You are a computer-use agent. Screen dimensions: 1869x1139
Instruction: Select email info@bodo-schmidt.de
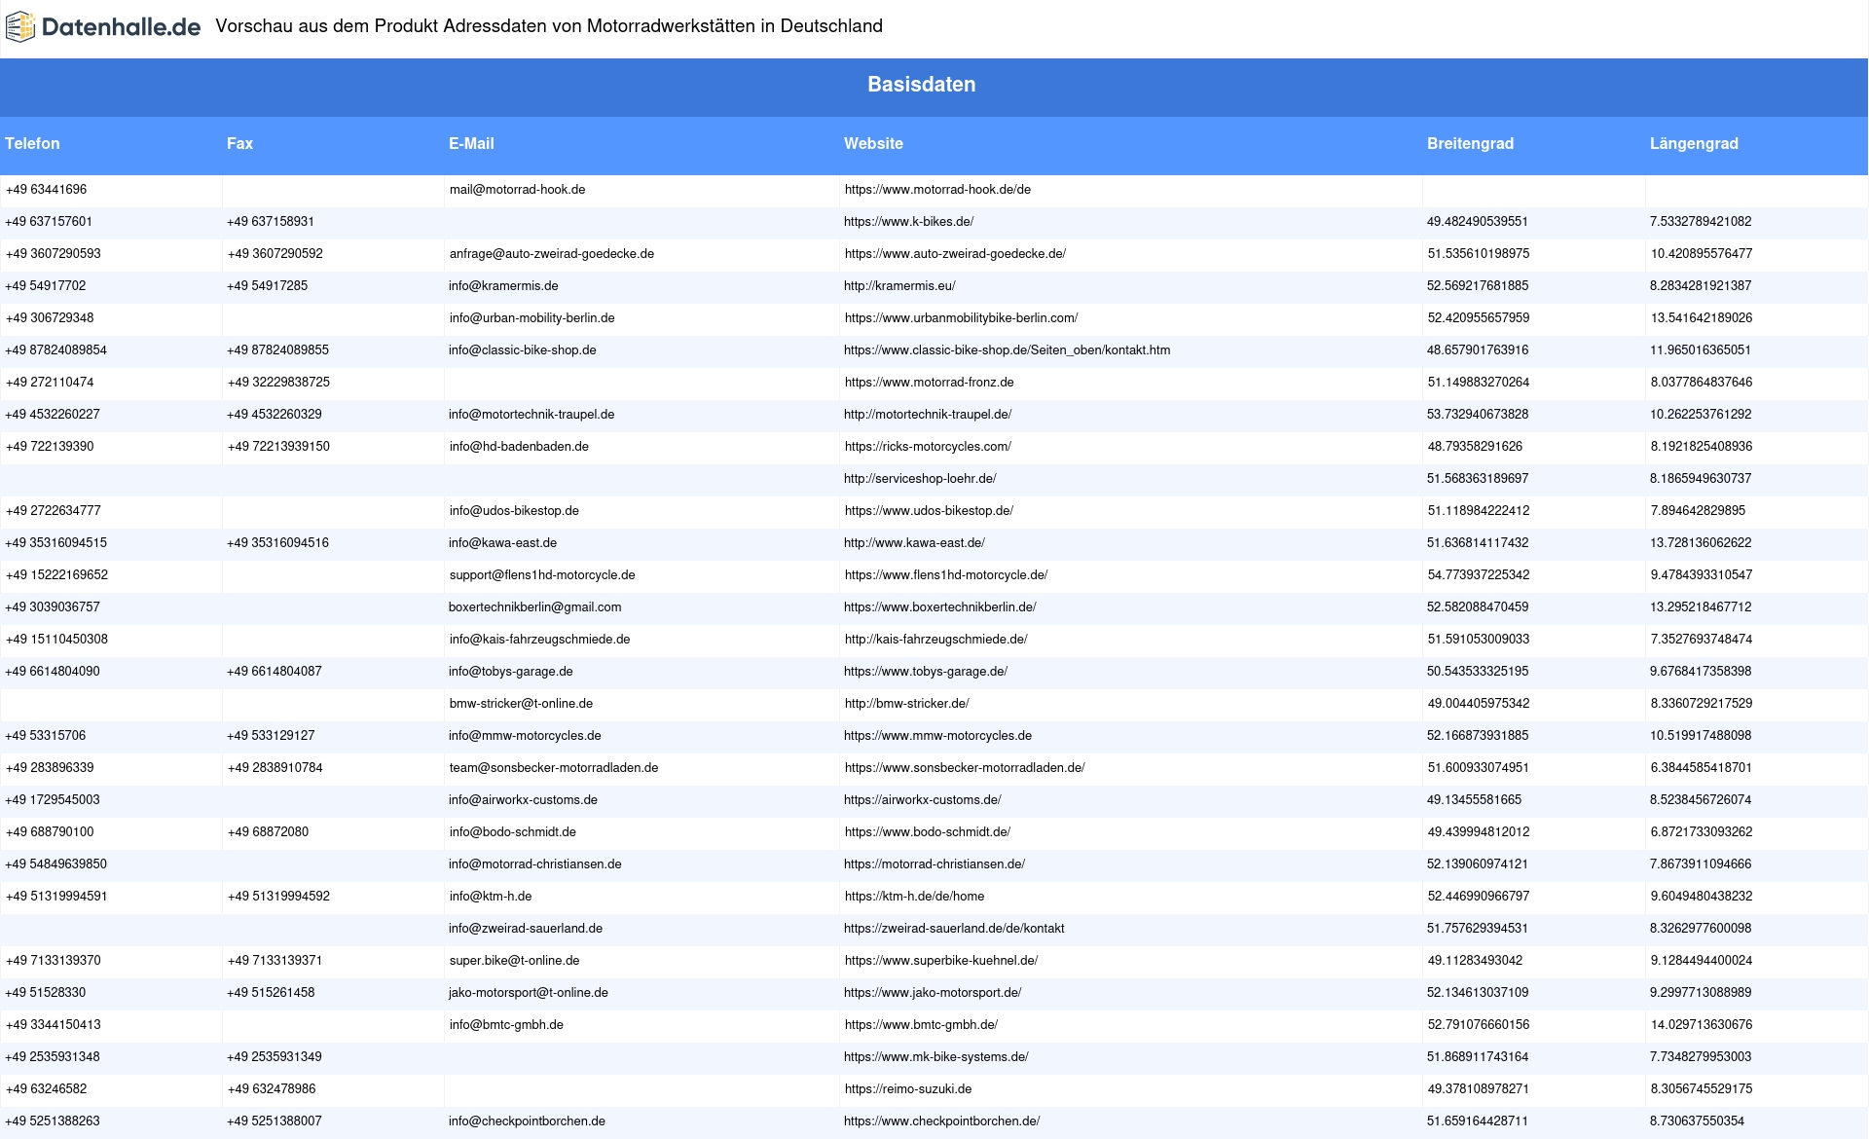pyautogui.click(x=513, y=832)
